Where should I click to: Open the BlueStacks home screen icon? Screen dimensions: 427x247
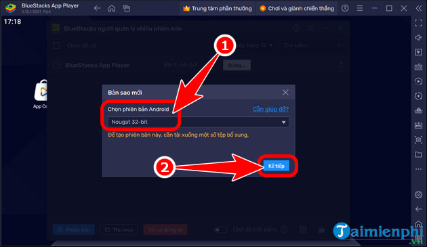point(112,8)
